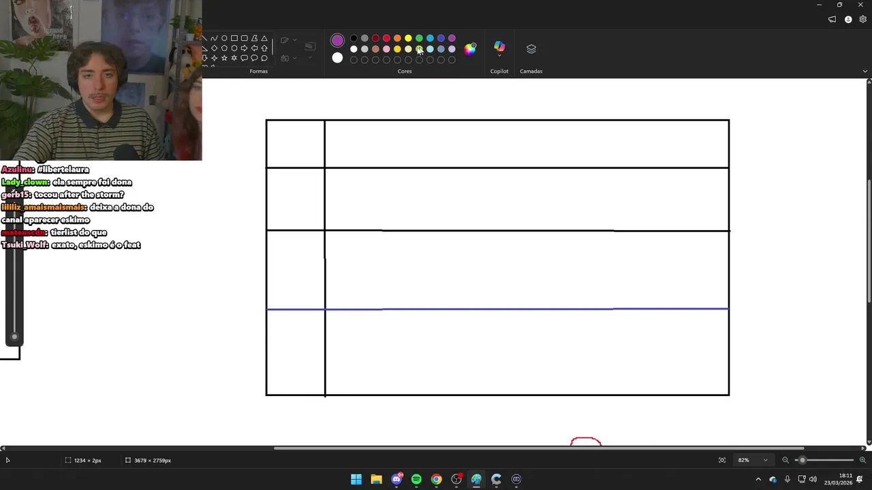Pick the yellow color in top row
Screen dimensions: 872x490
pos(408,38)
